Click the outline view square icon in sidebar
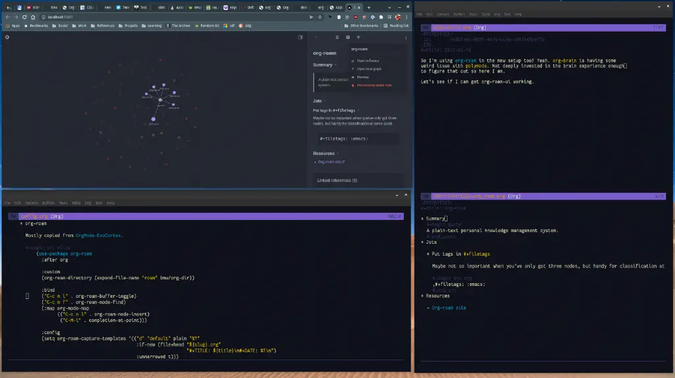 click(348, 38)
